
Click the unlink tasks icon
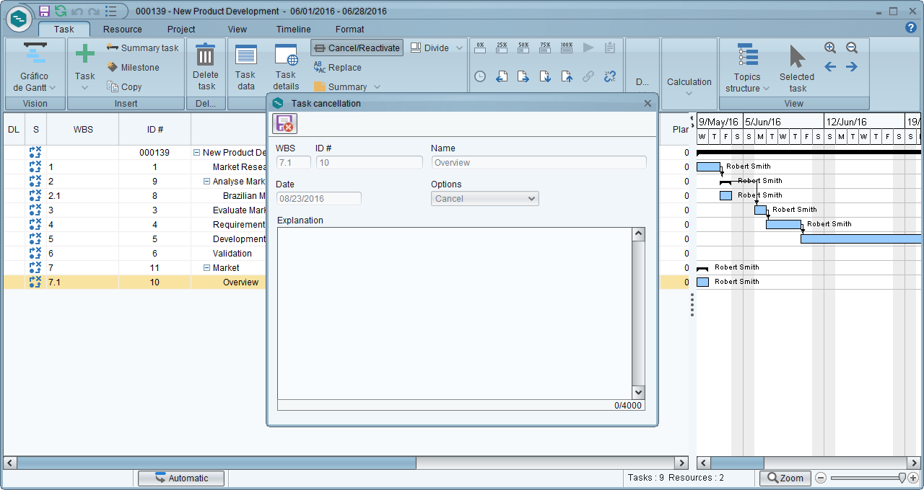610,76
